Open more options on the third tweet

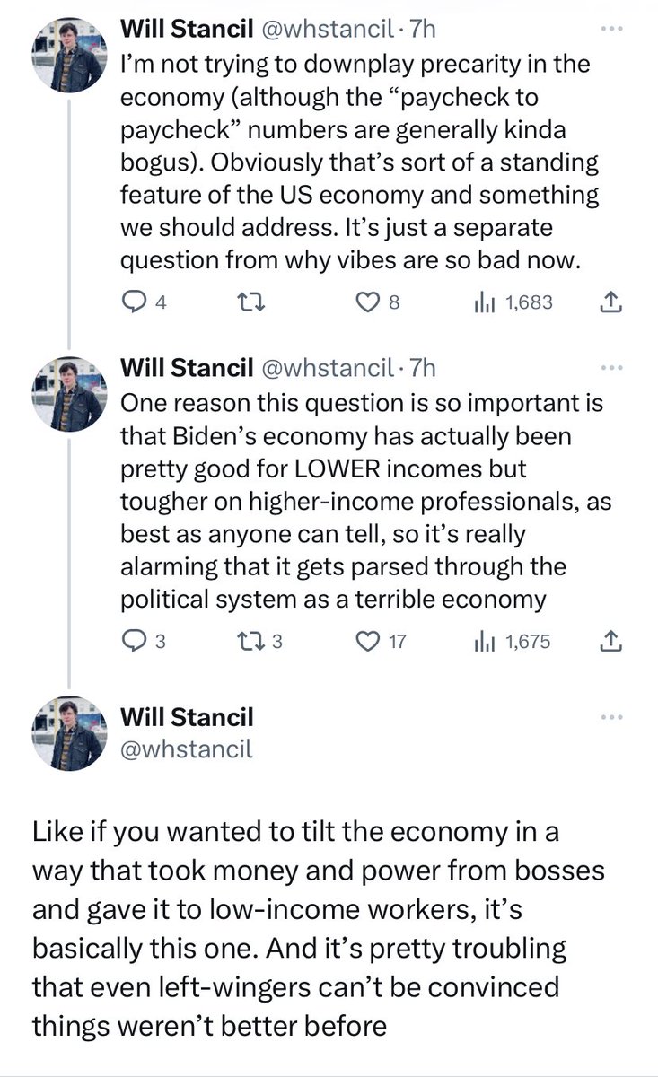point(610,717)
